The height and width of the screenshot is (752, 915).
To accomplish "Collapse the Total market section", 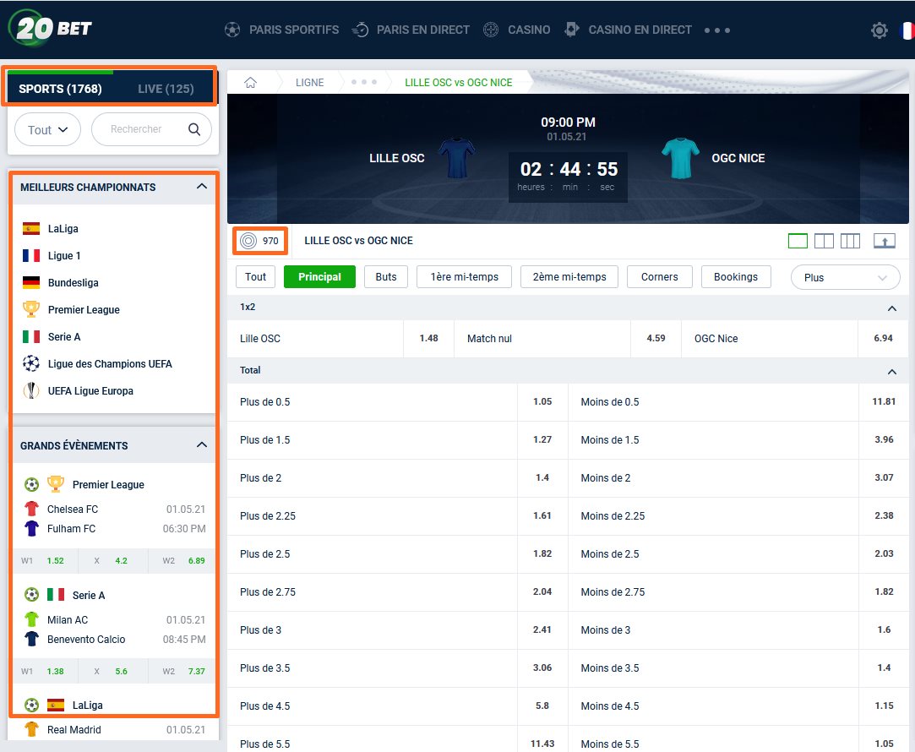I will click(891, 372).
